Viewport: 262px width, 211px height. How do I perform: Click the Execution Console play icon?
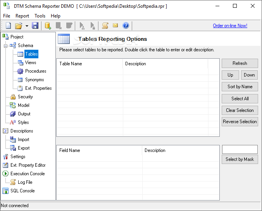5,174
